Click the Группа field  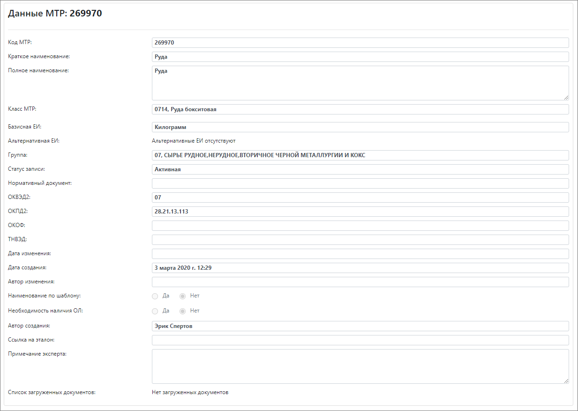[x=360, y=155]
